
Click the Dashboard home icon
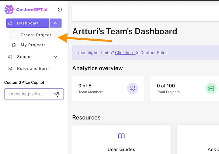point(11,23)
